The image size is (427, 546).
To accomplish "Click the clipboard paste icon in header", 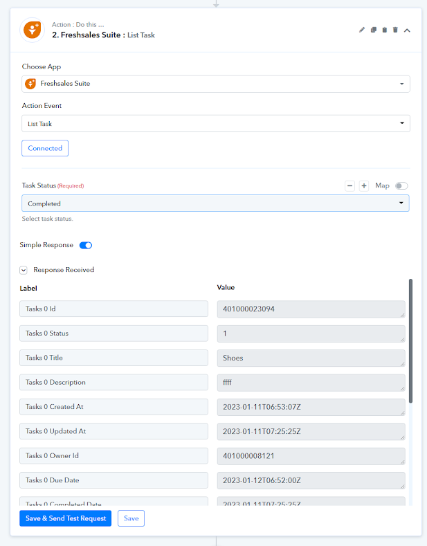I will (x=385, y=30).
